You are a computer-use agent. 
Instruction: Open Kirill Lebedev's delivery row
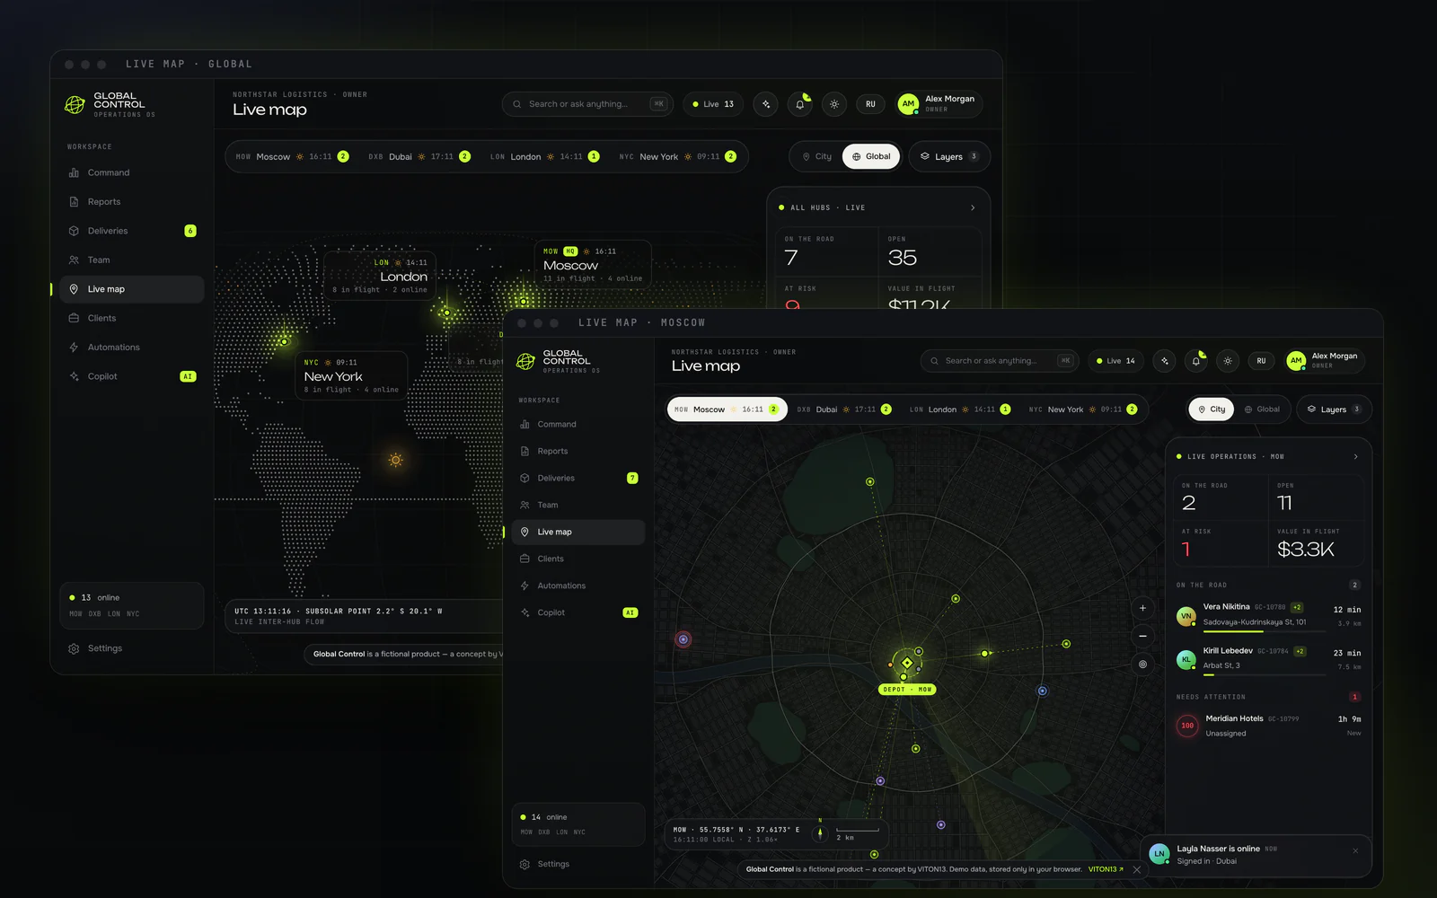(1268, 659)
